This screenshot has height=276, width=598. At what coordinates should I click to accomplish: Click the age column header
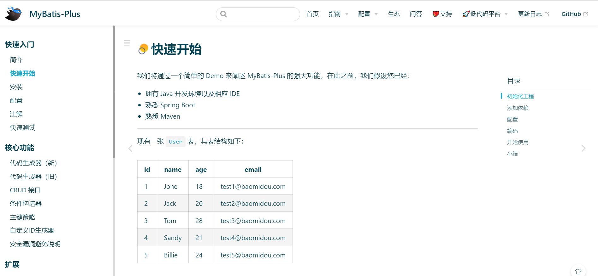click(201, 169)
